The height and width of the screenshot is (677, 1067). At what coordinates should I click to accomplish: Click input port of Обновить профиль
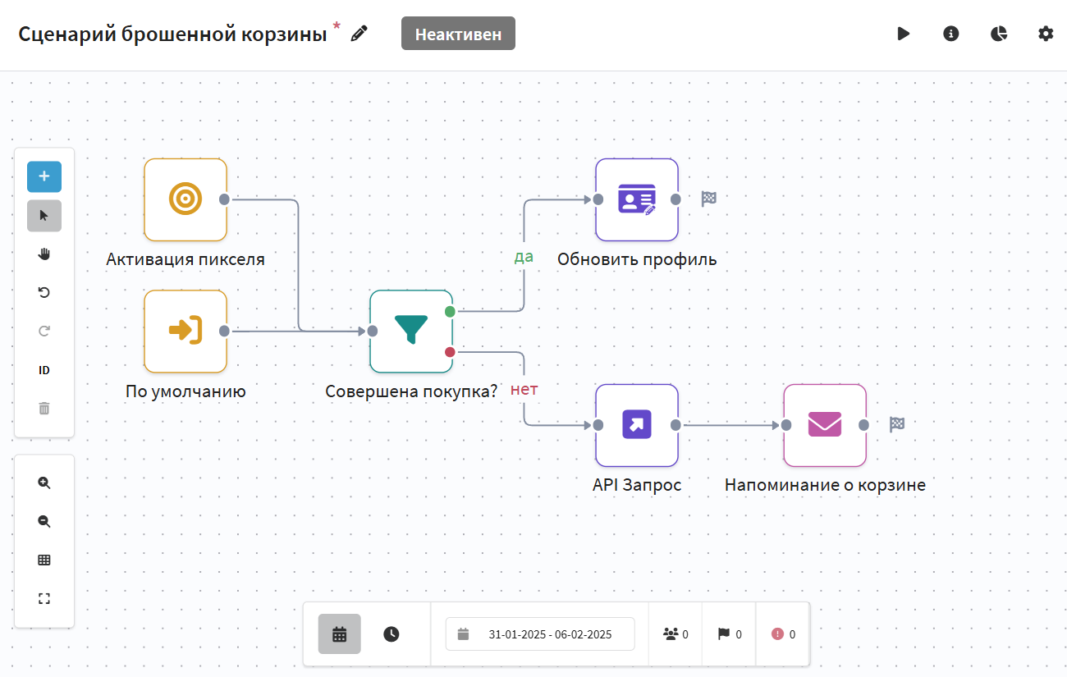coord(598,199)
